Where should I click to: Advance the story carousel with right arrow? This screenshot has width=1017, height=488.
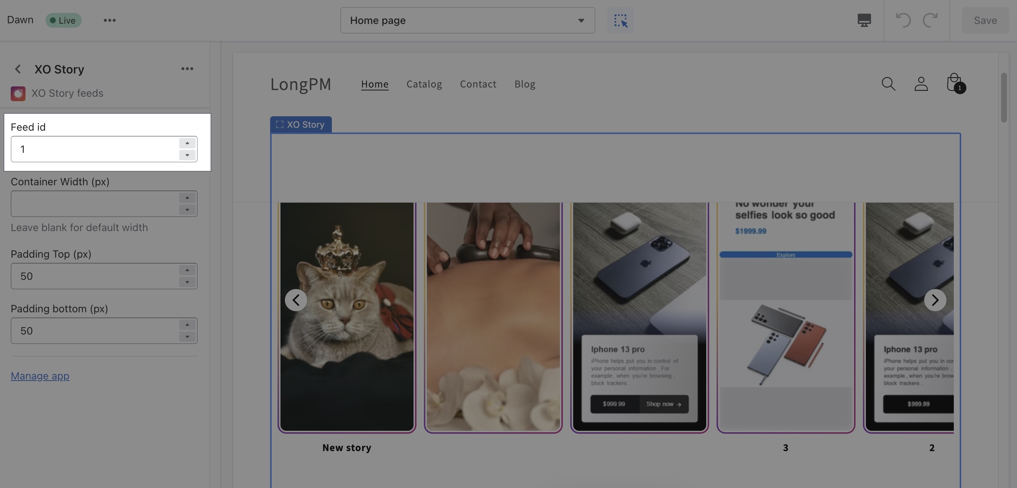(x=935, y=300)
